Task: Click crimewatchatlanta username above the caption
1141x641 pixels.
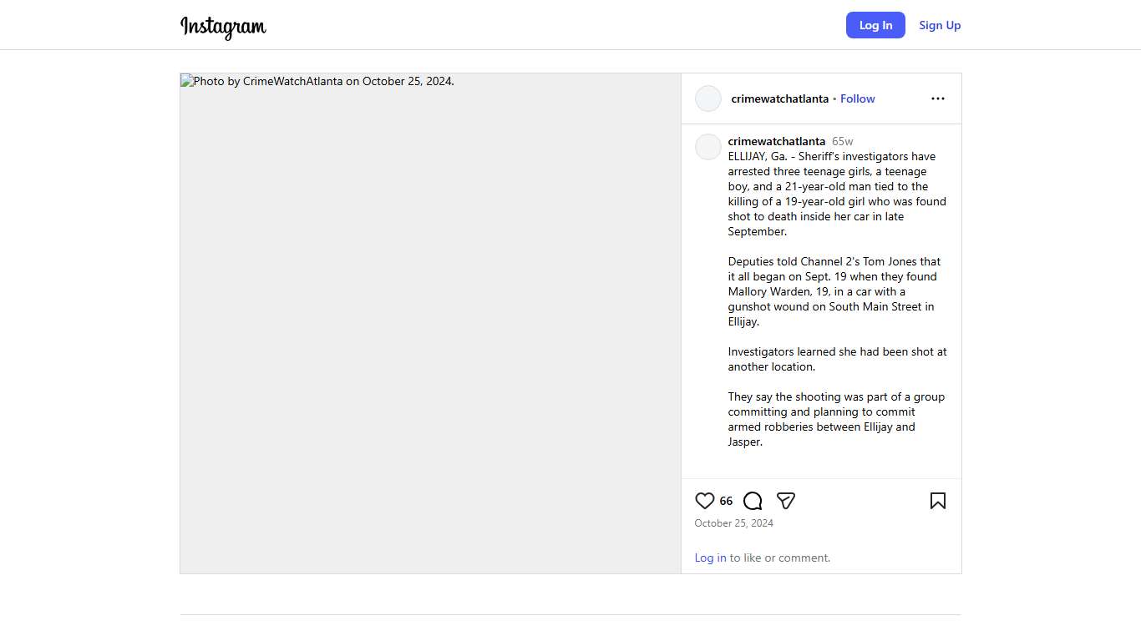Action: [x=776, y=141]
